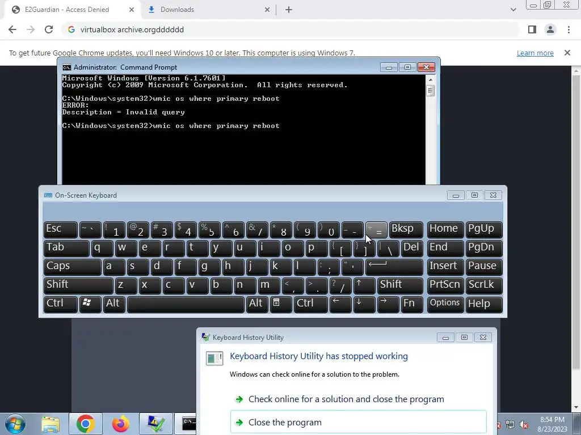Close the E2Guardian tab
Image resolution: width=581 pixels, height=435 pixels.
pos(132,10)
